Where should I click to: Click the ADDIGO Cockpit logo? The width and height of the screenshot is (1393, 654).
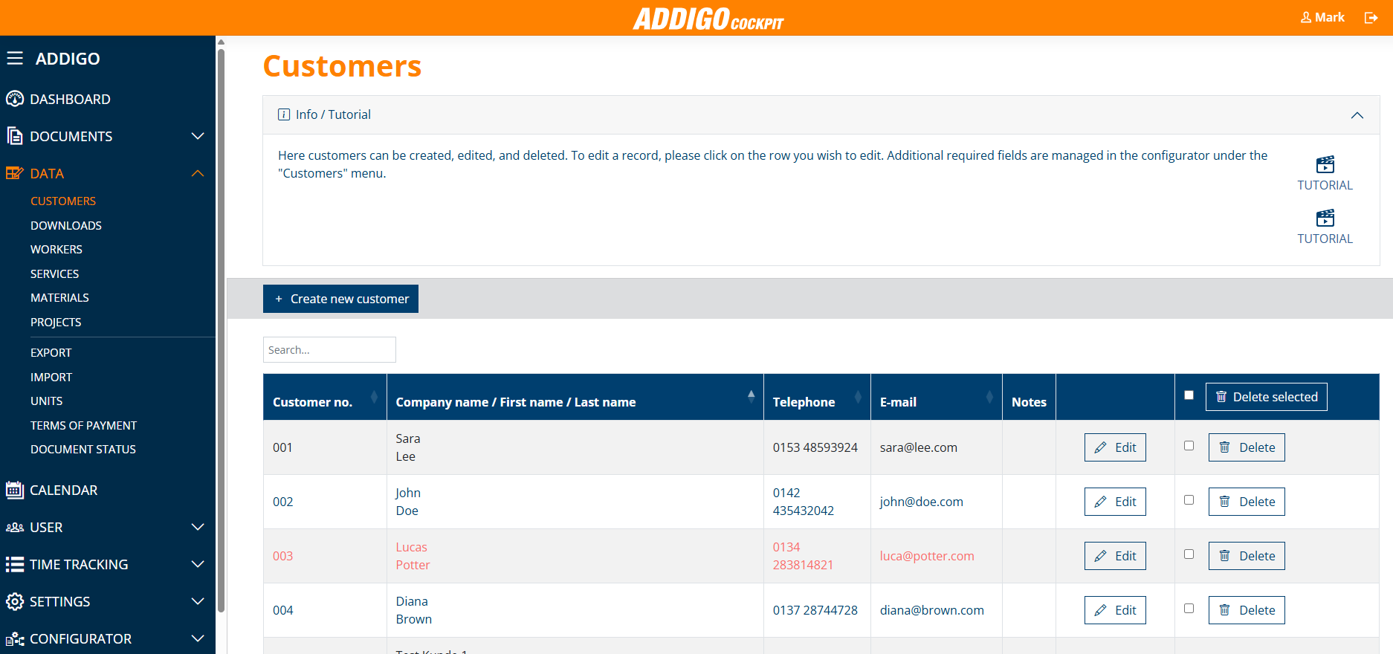(708, 19)
